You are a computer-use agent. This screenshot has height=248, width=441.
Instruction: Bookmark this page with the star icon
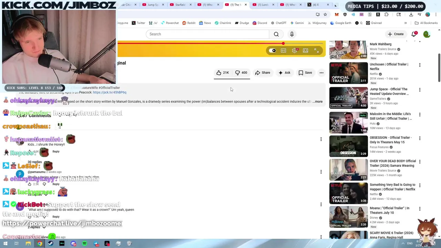[x=325, y=14]
